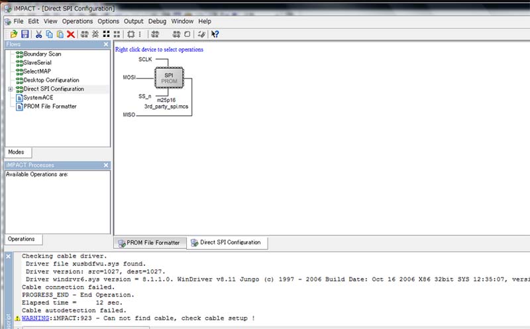Click the SPI PROM chip device
530x329 pixels.
tap(169, 78)
